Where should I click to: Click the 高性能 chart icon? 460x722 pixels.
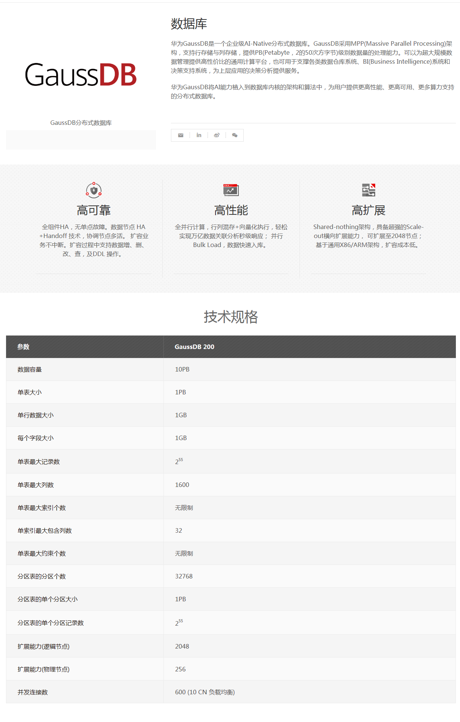(x=231, y=190)
